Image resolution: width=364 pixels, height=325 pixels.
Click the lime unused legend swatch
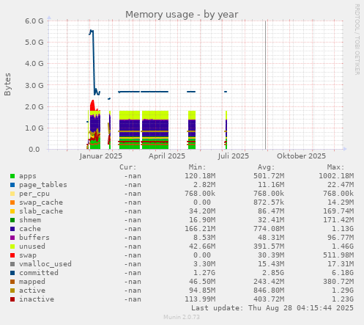point(12,247)
